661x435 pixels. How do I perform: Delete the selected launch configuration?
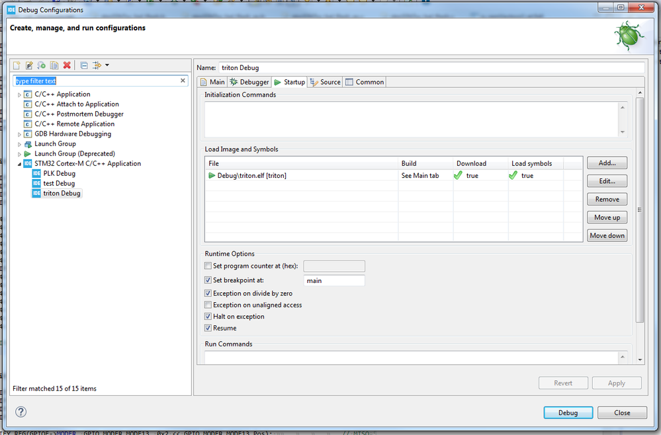67,65
